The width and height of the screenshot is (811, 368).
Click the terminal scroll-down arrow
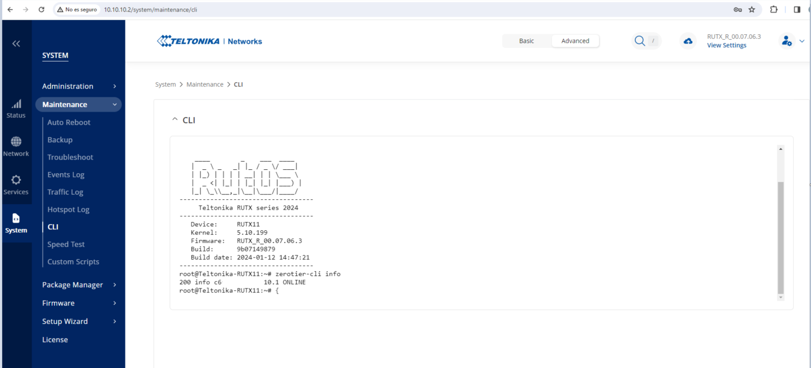(x=780, y=297)
